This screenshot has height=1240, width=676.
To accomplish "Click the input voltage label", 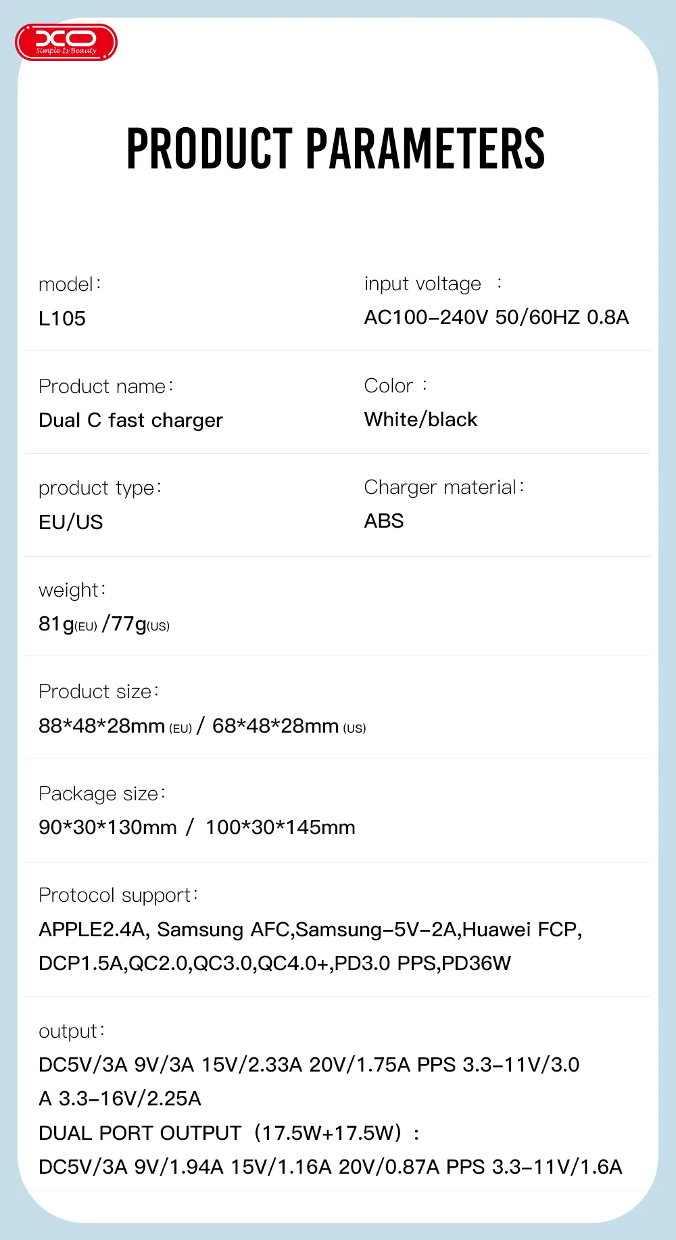I will point(422,284).
